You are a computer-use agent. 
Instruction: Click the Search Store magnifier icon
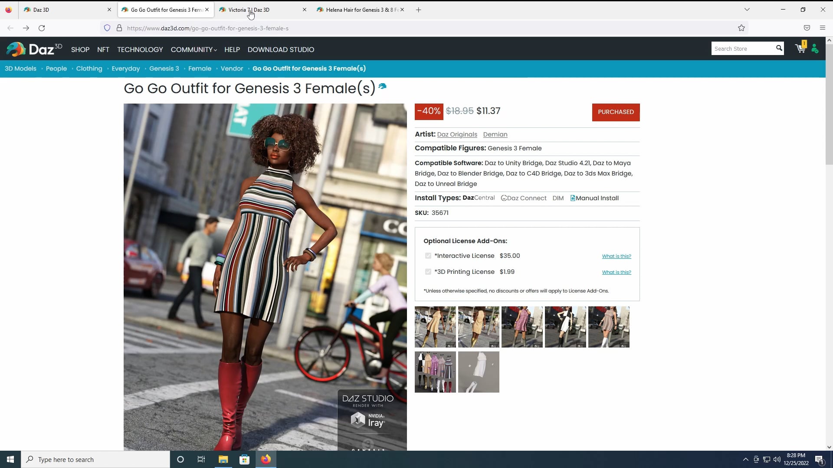pyautogui.click(x=779, y=48)
